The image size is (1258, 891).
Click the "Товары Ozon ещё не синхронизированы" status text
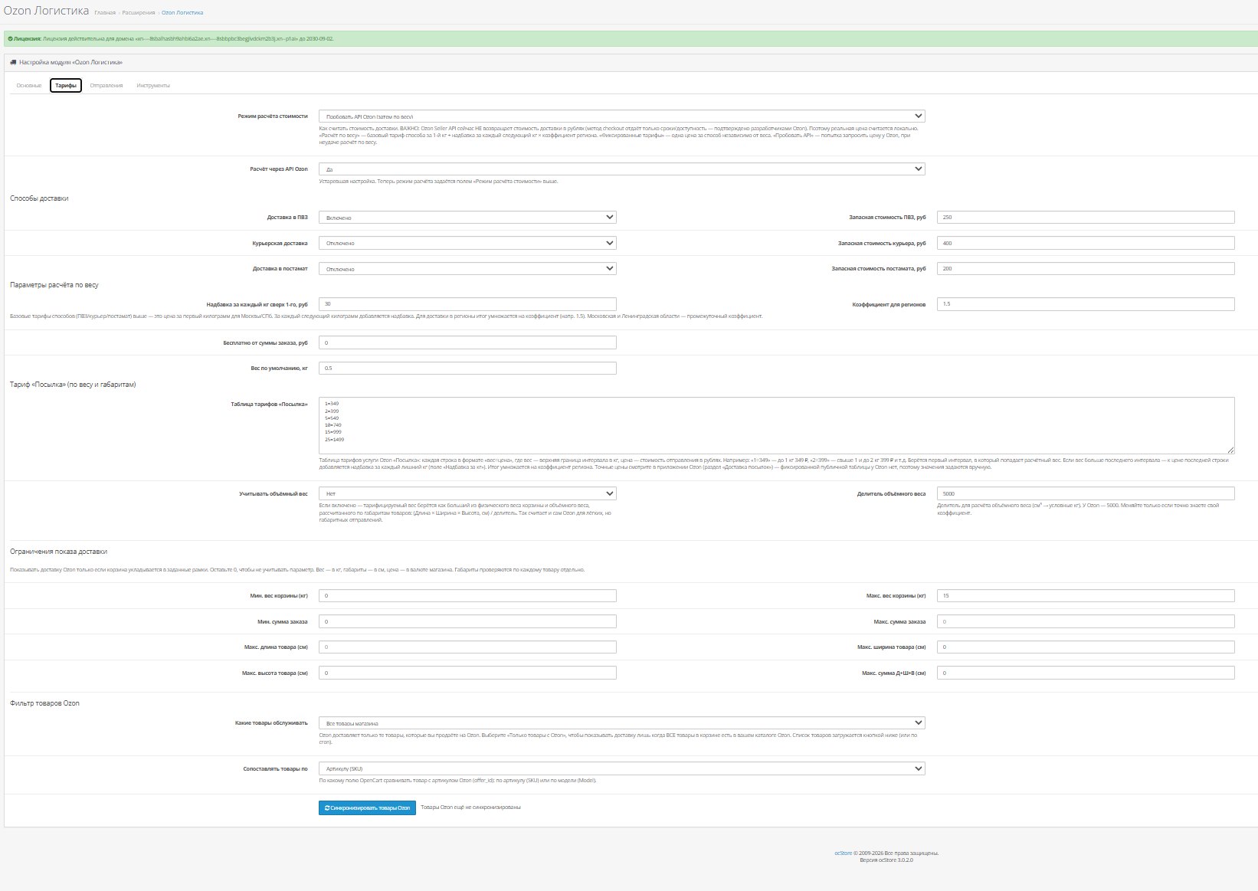[x=470, y=807]
